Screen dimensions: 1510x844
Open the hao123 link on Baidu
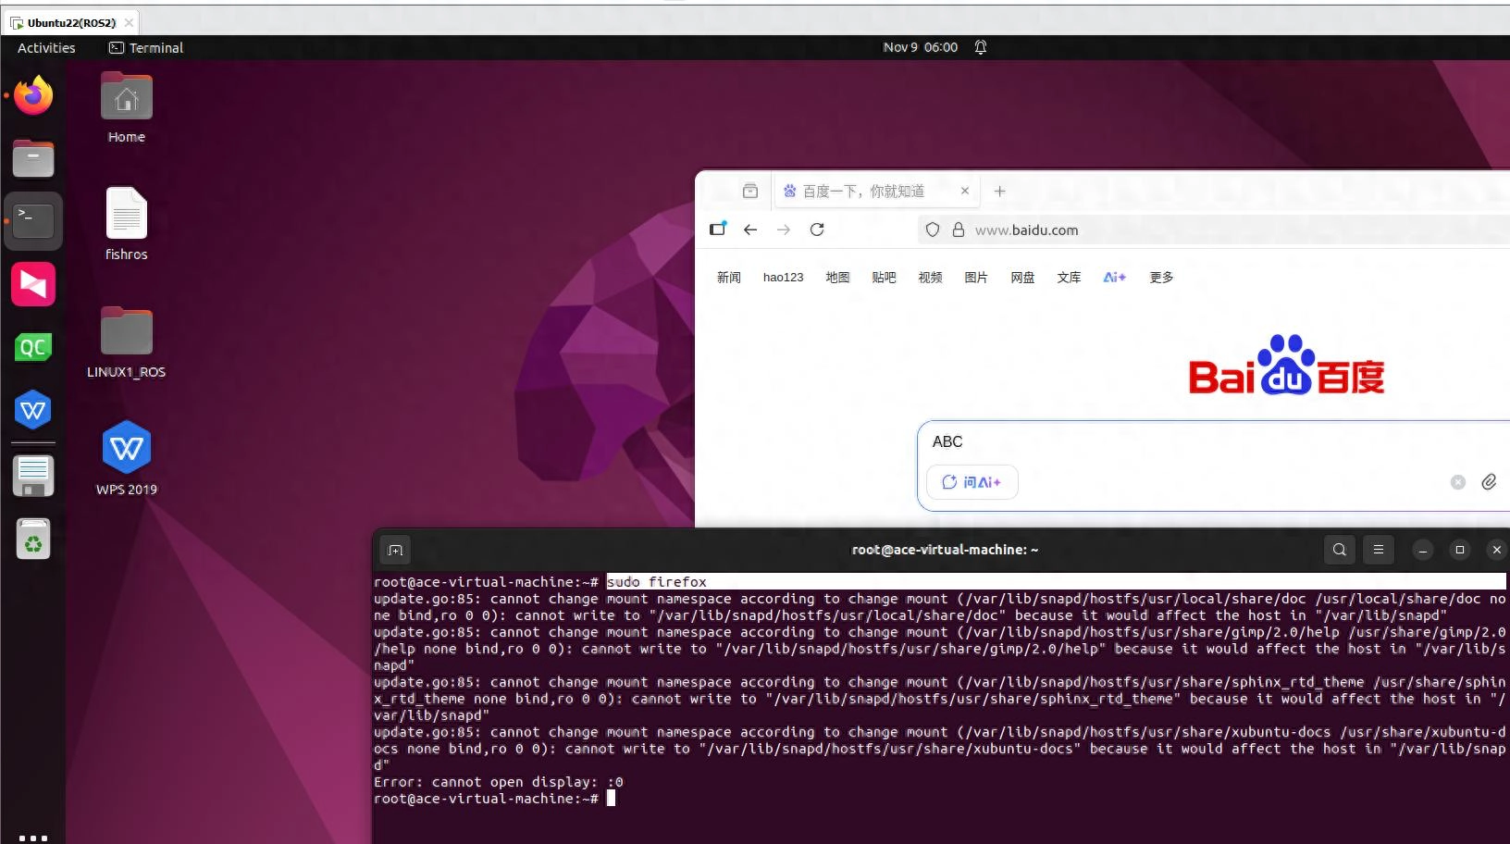tap(783, 277)
